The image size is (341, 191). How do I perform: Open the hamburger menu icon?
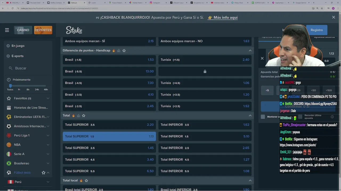(x=7, y=30)
